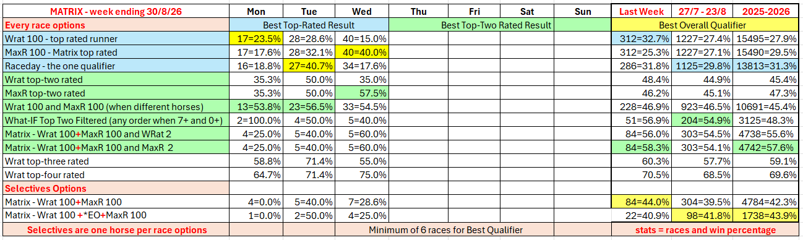Click the Best Top-Two Rated Result header
This screenshot has width=803, height=240.
[x=499, y=25]
